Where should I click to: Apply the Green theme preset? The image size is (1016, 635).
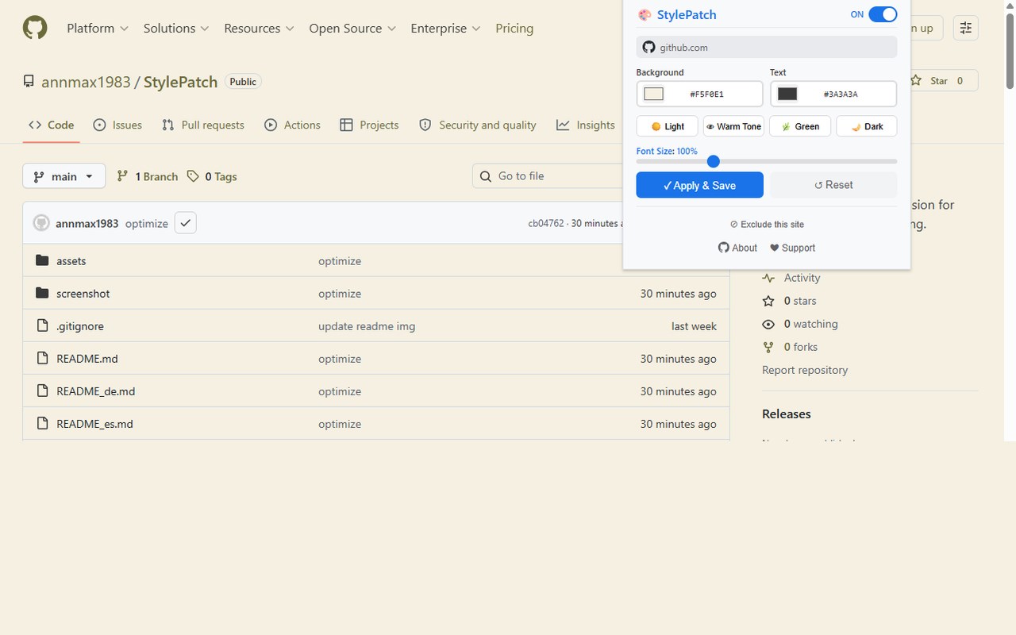click(x=800, y=126)
